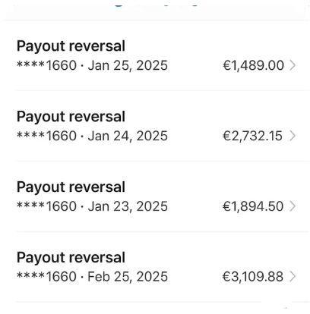Tap chevron beside €2,732.15 amount
This screenshot has width=310, height=314.
pos(293,136)
